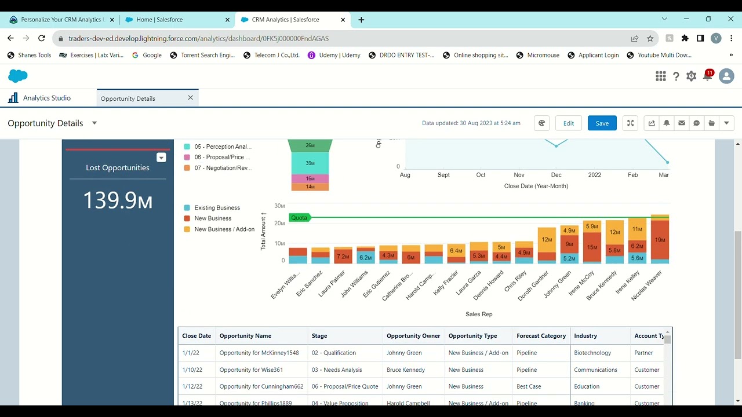Open the Salesforce App Launcher grid
This screenshot has height=417, width=742.
coord(660,76)
